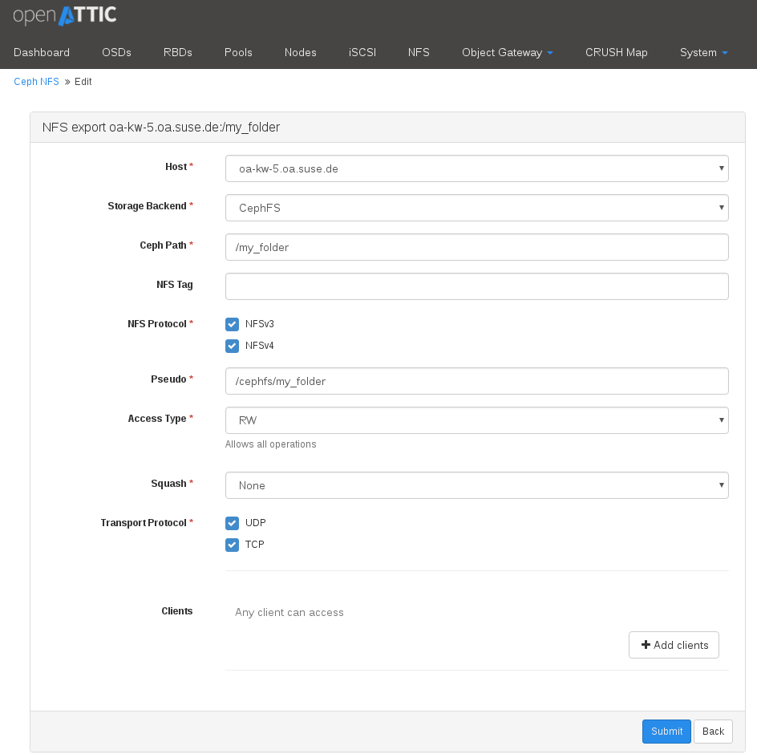757x754 pixels.
Task: Focus the Pseudo path input field
Action: click(x=476, y=381)
